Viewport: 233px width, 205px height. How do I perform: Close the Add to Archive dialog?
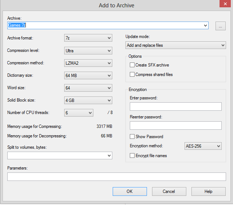(225, 4)
